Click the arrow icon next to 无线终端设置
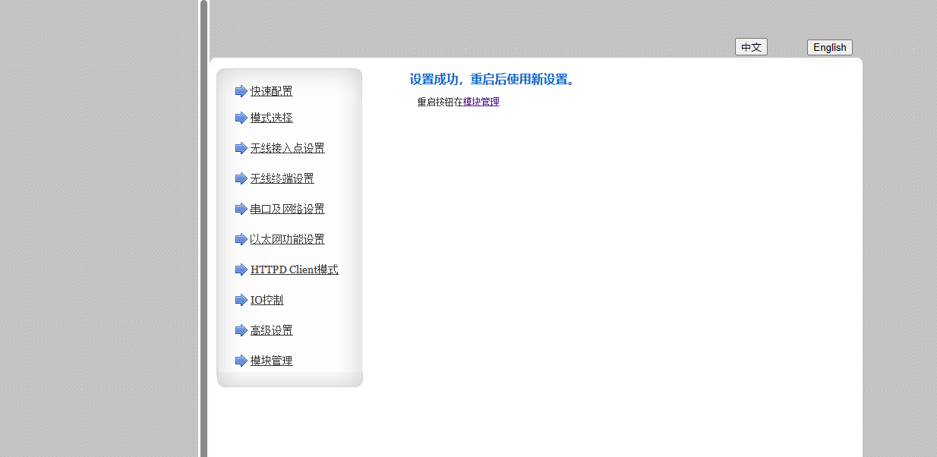 click(x=241, y=178)
